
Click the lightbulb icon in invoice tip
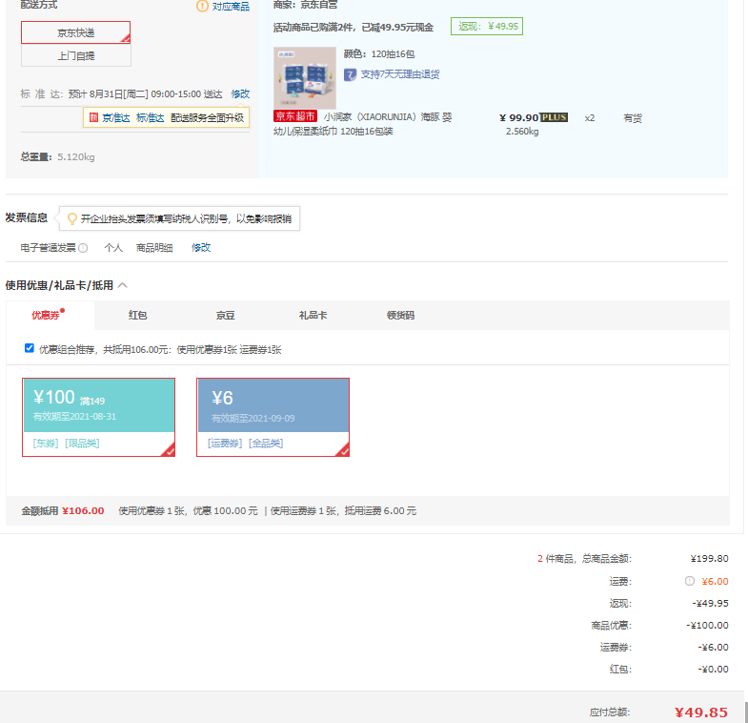click(x=72, y=218)
